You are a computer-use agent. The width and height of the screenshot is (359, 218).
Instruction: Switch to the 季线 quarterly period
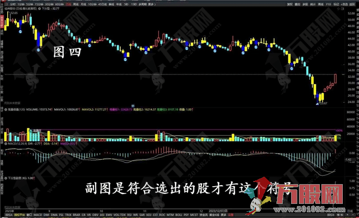[111, 4]
